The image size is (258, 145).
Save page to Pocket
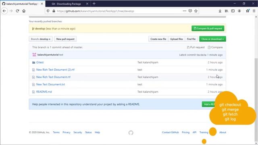click(190, 11)
